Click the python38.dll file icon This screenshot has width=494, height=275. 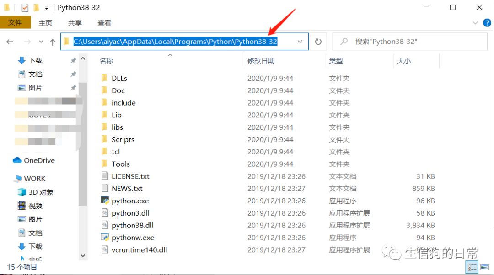105,225
